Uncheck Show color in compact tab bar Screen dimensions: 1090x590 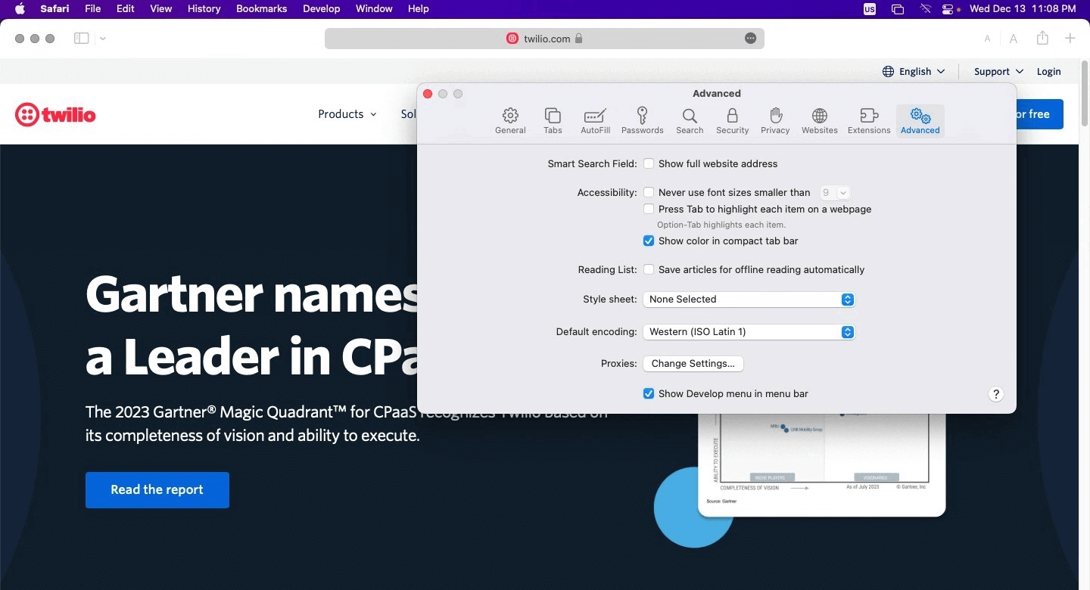pos(649,241)
